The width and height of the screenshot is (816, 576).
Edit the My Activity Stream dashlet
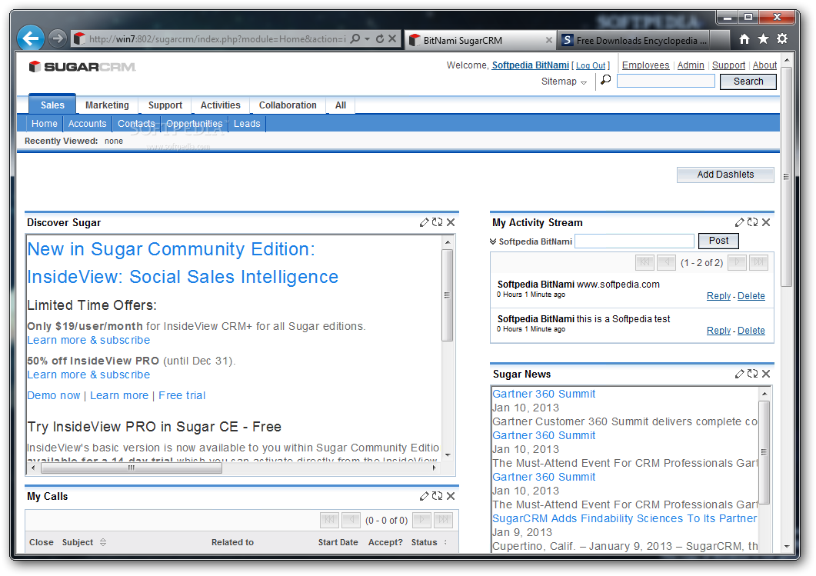[740, 222]
